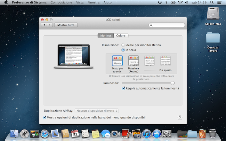Open Contacts address book in Dock
The width and height of the screenshot is (226, 141).
click(65, 133)
